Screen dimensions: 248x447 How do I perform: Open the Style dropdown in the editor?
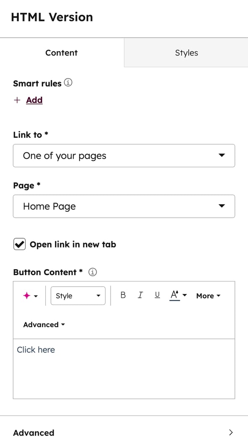78,295
